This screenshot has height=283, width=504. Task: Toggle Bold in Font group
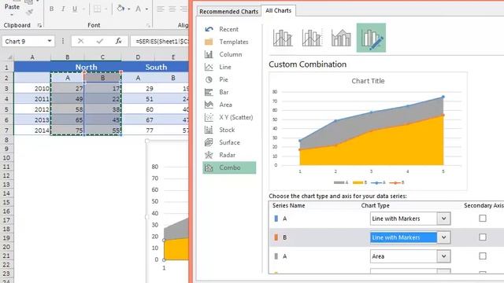(x=51, y=9)
